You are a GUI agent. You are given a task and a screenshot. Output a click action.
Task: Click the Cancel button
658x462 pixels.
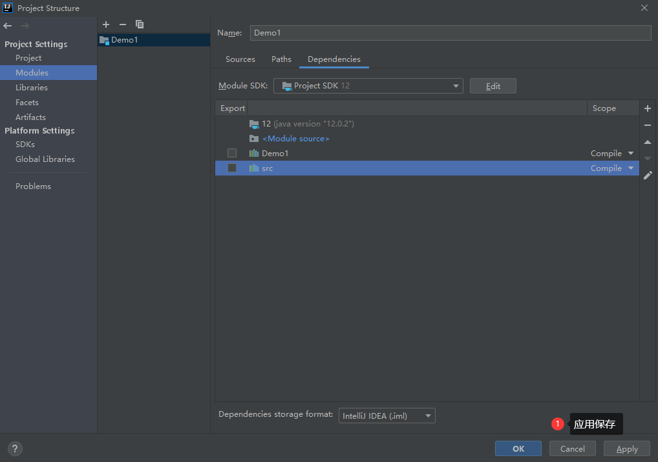coord(573,448)
